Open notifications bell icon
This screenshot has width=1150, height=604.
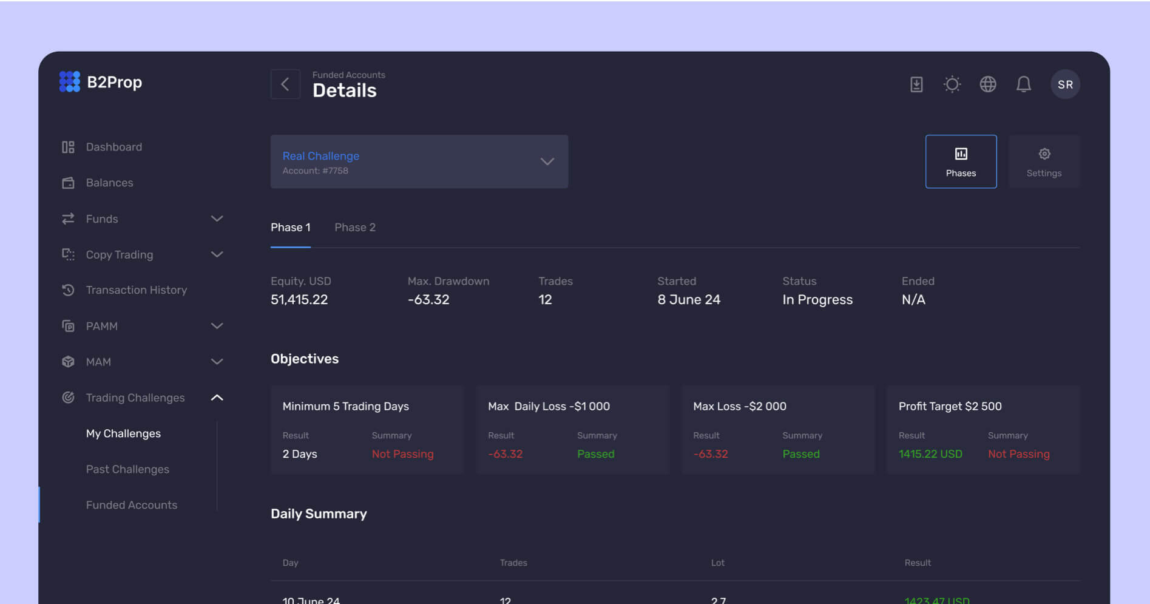coord(1023,84)
